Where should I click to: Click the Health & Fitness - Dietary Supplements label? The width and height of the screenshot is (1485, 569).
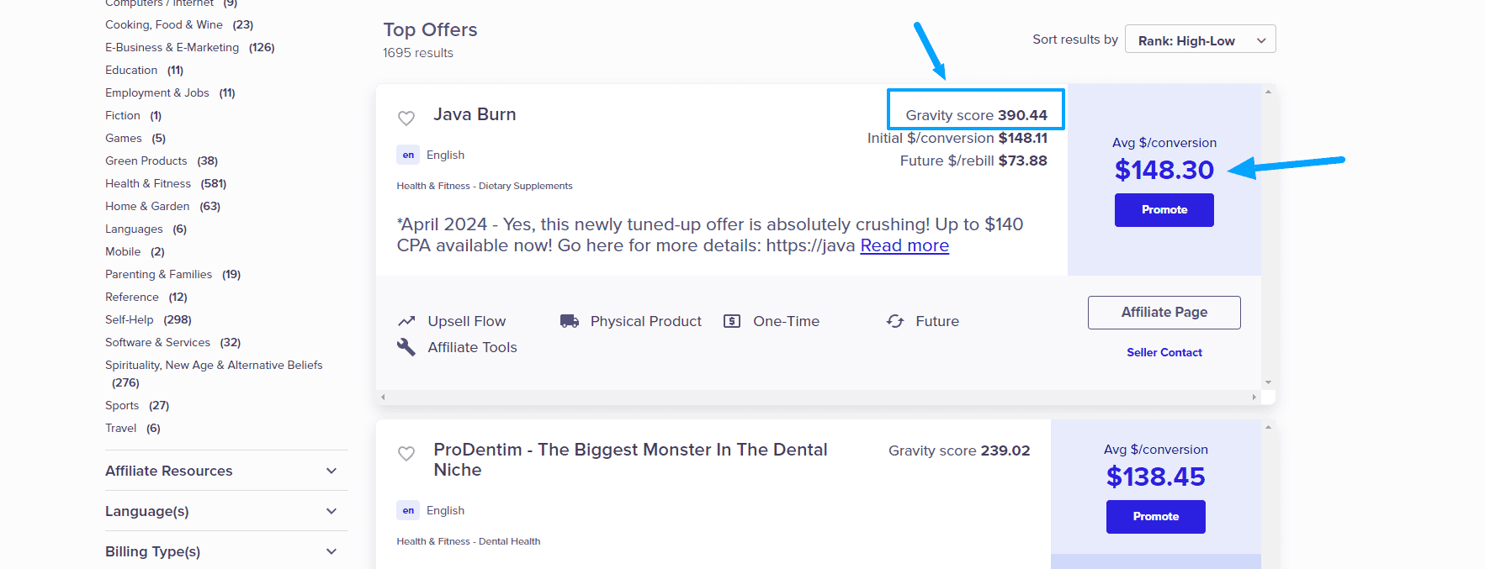point(485,186)
